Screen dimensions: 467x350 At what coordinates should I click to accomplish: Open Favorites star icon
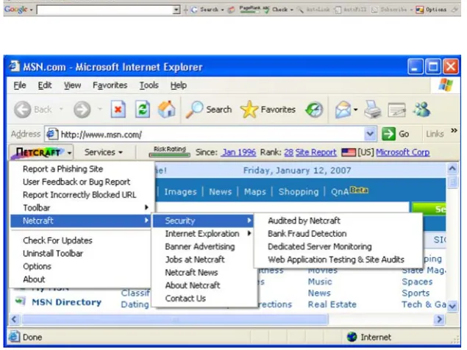pos(249,110)
